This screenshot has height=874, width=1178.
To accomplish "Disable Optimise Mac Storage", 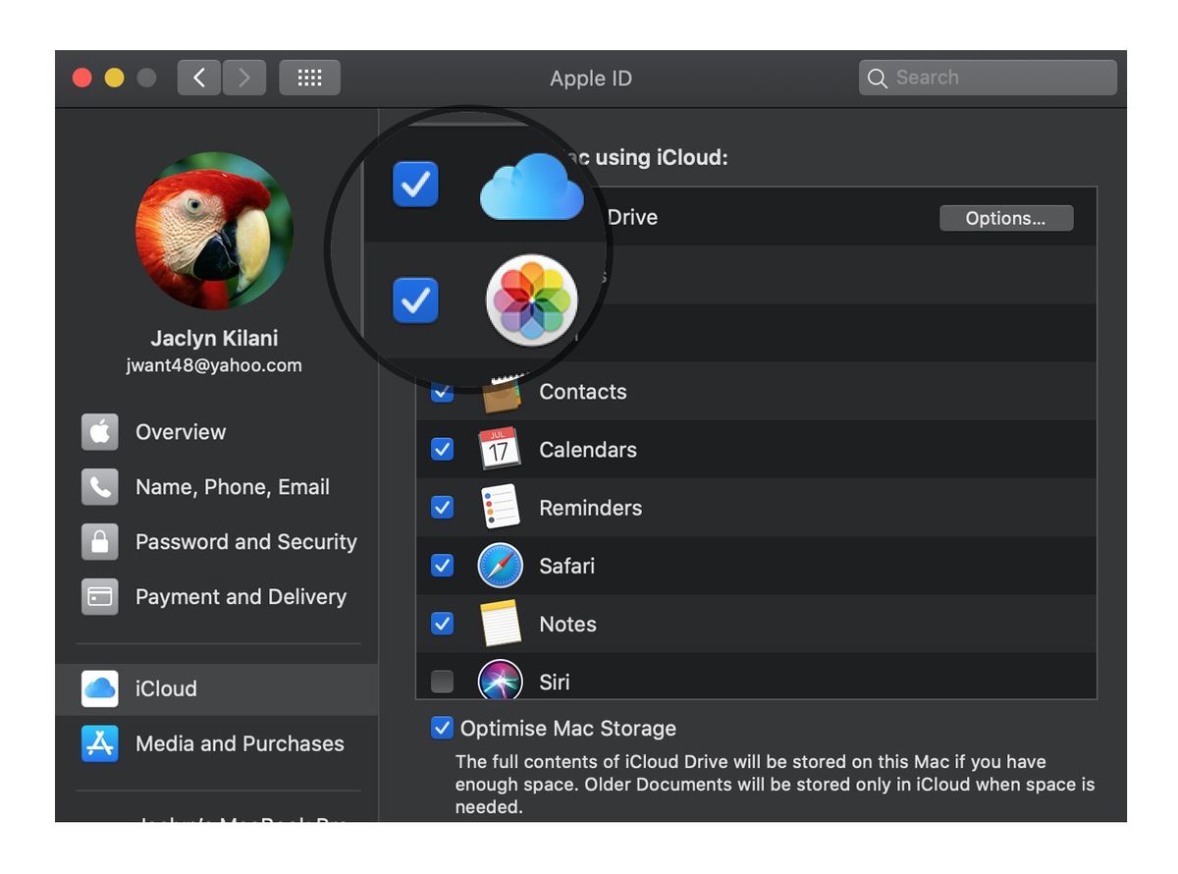I will 442,728.
